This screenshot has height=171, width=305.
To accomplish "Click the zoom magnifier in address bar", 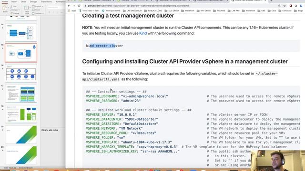I will coord(279,6).
